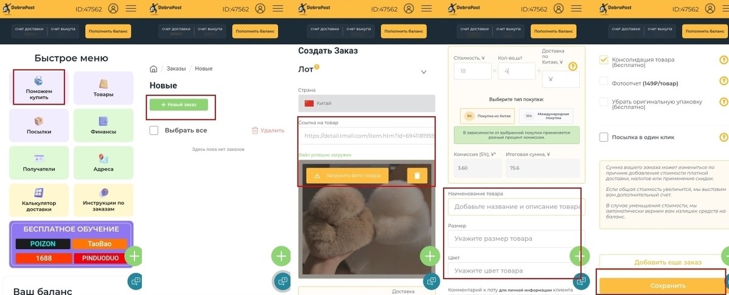Image resolution: width=729 pixels, height=295 pixels.
Task: Open the Заказы breadcrumb link
Action: pyautogui.click(x=176, y=69)
